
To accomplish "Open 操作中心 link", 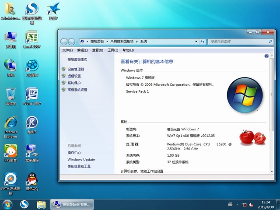I will pyautogui.click(x=74, y=153).
